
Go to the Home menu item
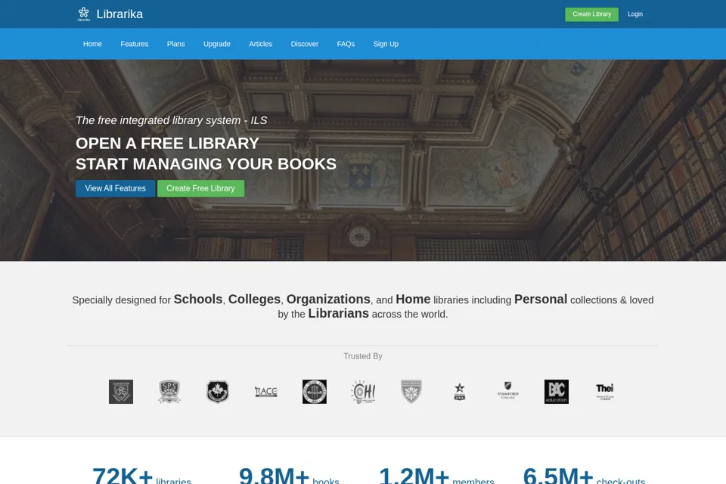(92, 44)
